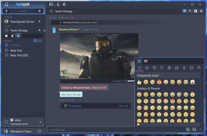Create new room with plus icon

40,41
